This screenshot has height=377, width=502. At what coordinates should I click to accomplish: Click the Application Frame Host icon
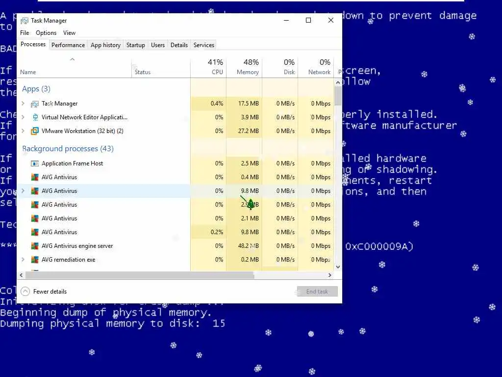point(35,163)
